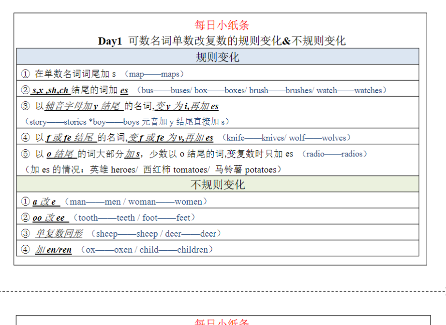Select the story——stories example
446x325 pixels.
tap(55, 122)
